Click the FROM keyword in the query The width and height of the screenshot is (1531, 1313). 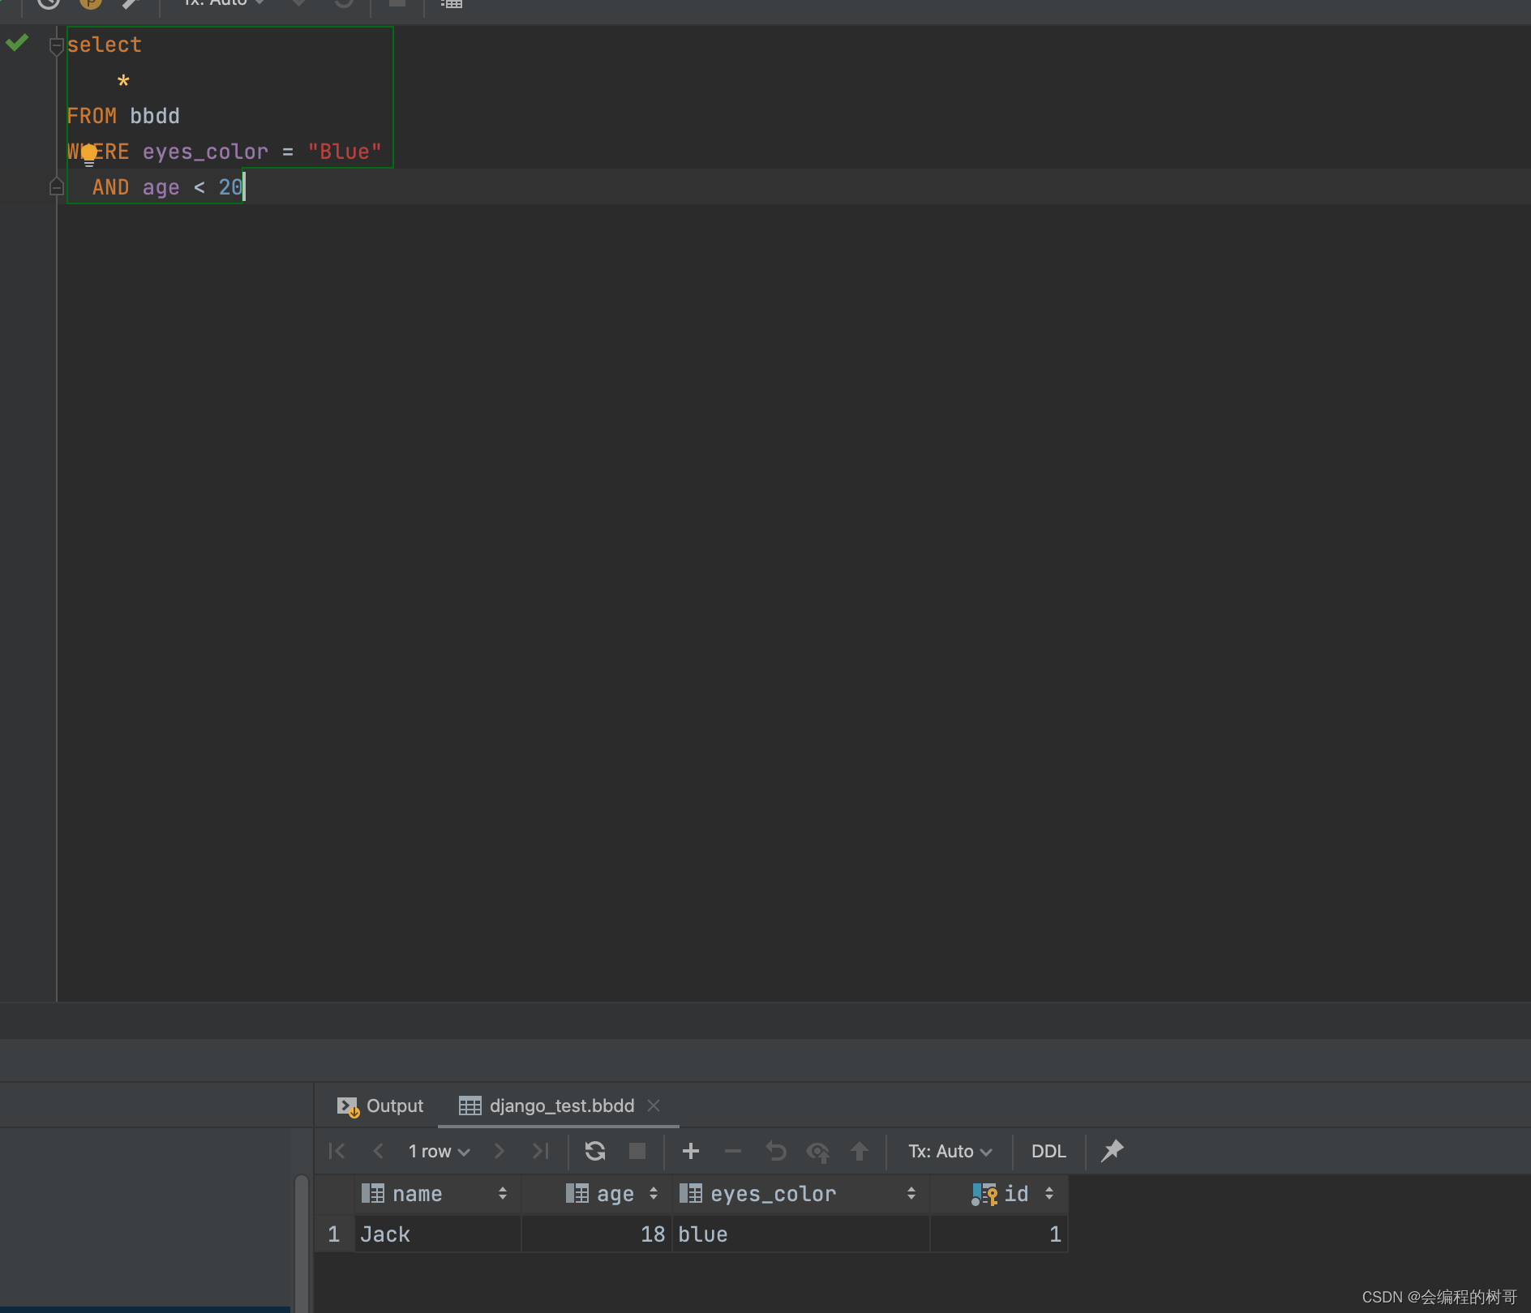92,116
